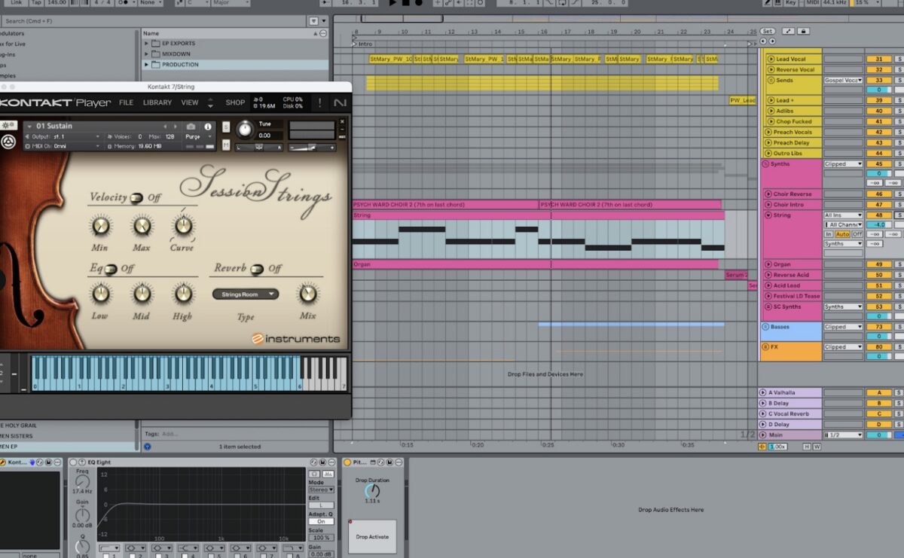Toggle the Eq switch in Session Strings
904x558 pixels.
[x=111, y=269]
